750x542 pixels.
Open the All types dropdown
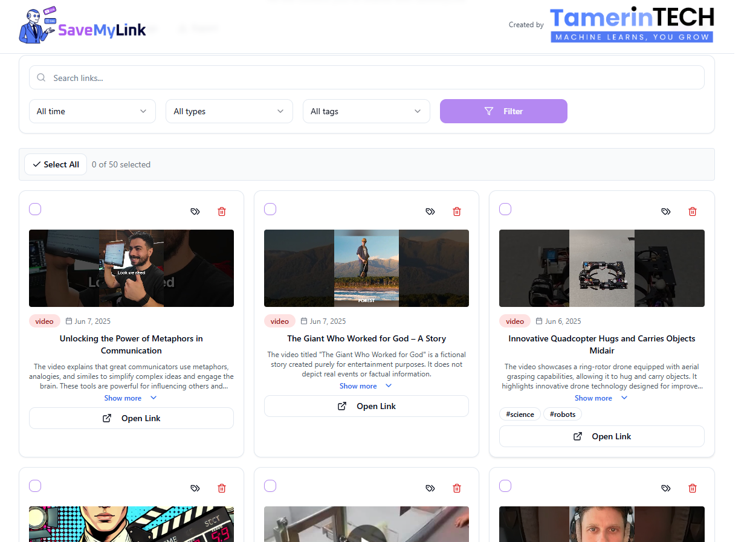(229, 111)
